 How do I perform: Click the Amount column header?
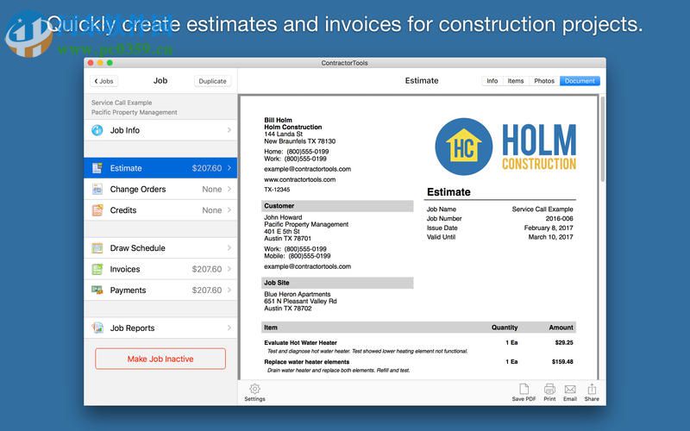(561, 328)
